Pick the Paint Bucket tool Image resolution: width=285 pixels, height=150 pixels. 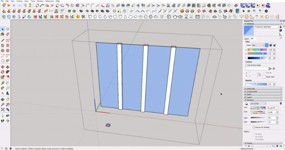click(2, 34)
